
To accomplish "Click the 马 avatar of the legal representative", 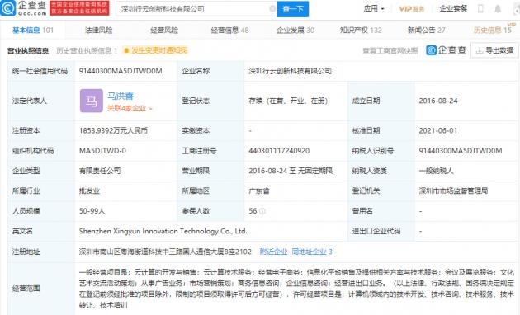I will coord(92,101).
